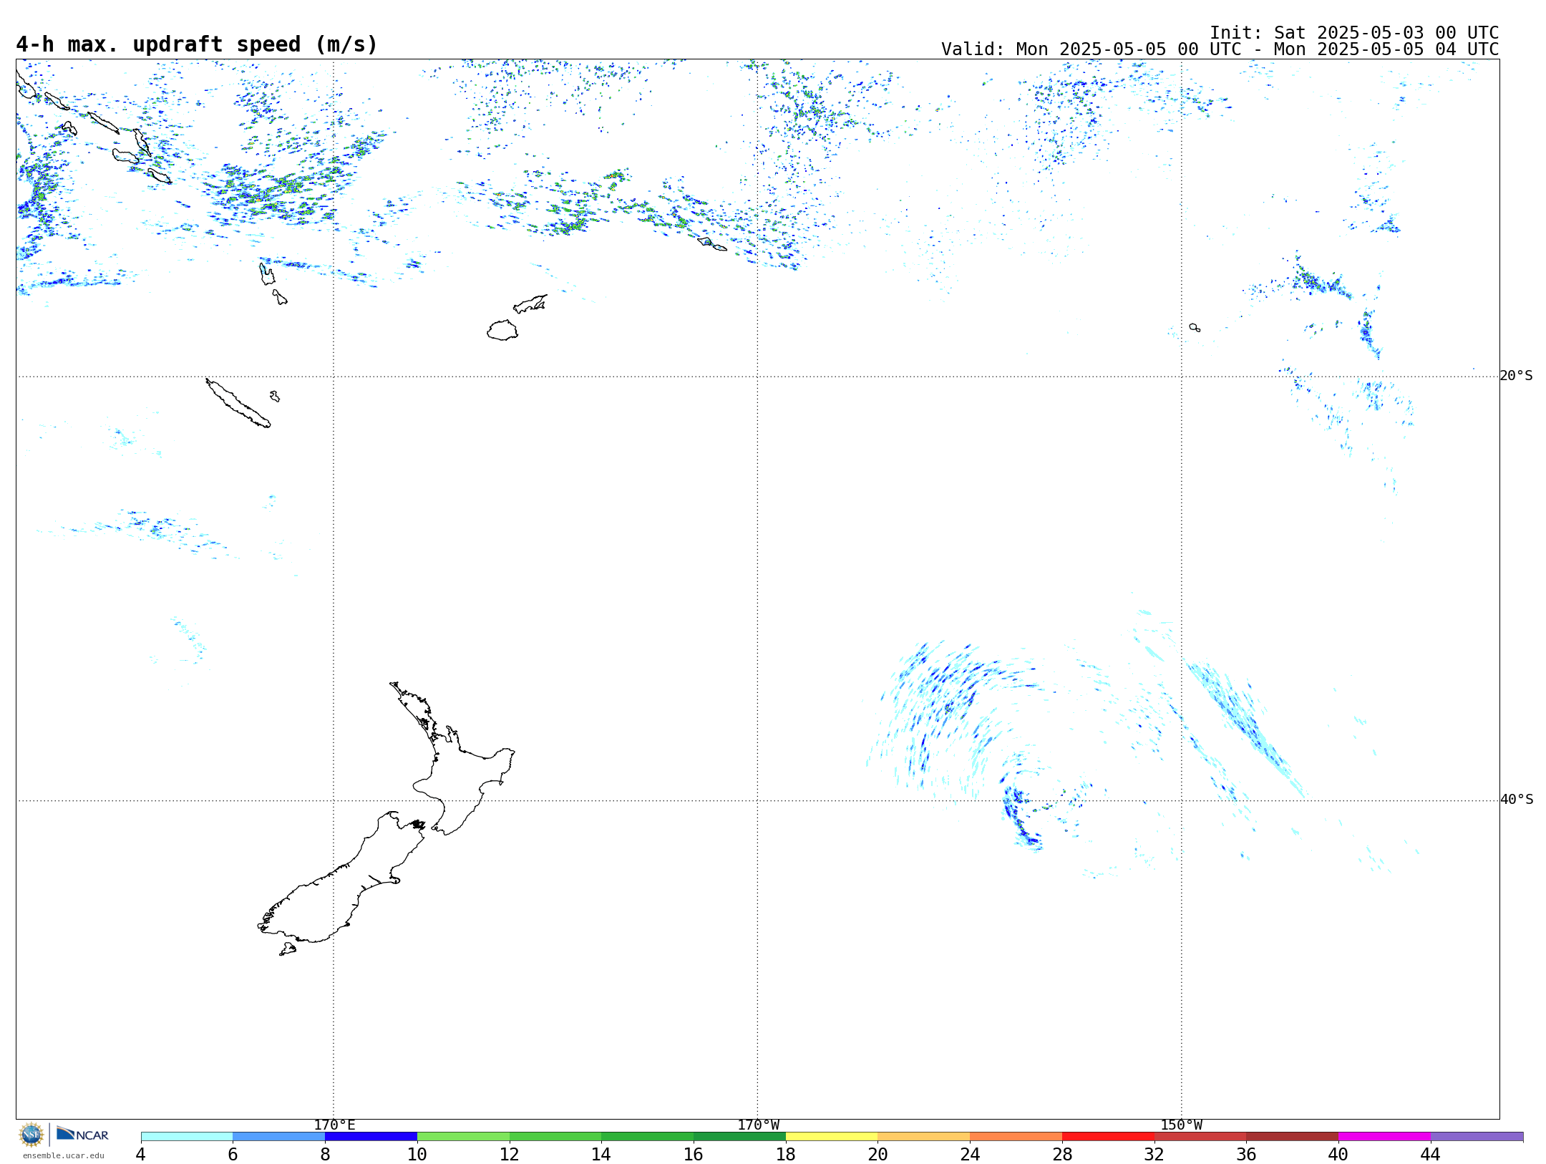Image resolution: width=1546 pixels, height=1164 pixels.
Task: Click the ensemble.ucar.edu text
Action: coord(64,1155)
